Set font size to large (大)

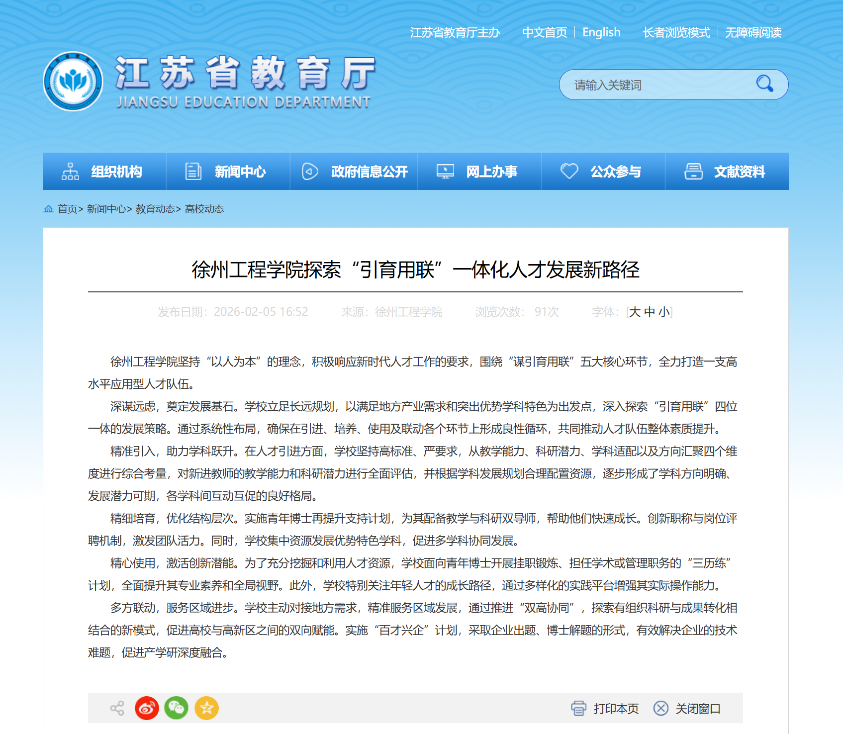(635, 312)
